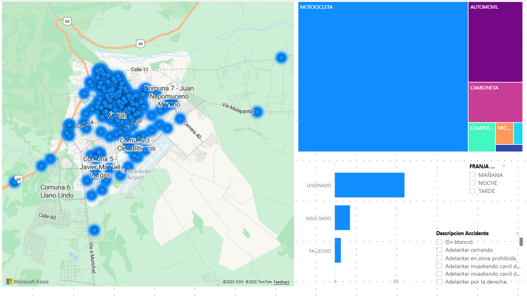The width and height of the screenshot is (527, 296).
Task: Enable the NOCHE filter checkbox
Action: click(472, 183)
